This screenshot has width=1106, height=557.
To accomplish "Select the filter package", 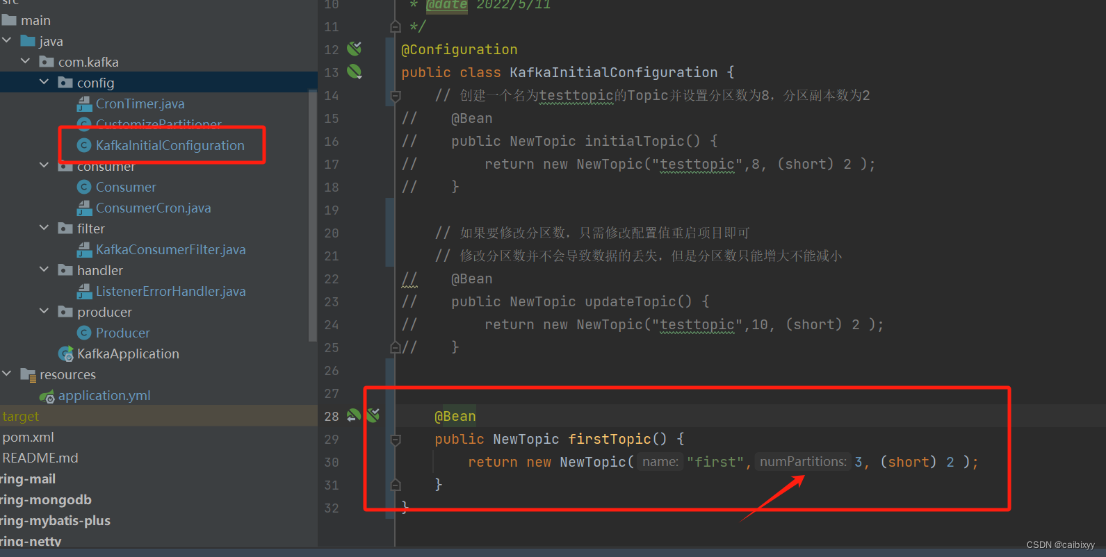I will pos(90,228).
